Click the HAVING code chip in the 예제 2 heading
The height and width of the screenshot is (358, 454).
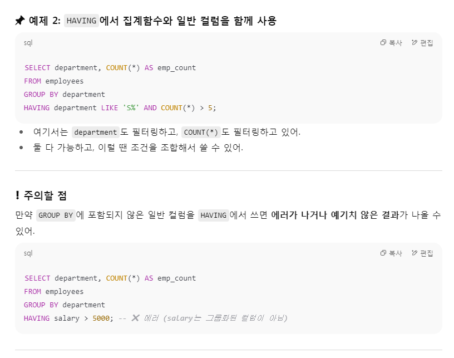click(x=81, y=21)
